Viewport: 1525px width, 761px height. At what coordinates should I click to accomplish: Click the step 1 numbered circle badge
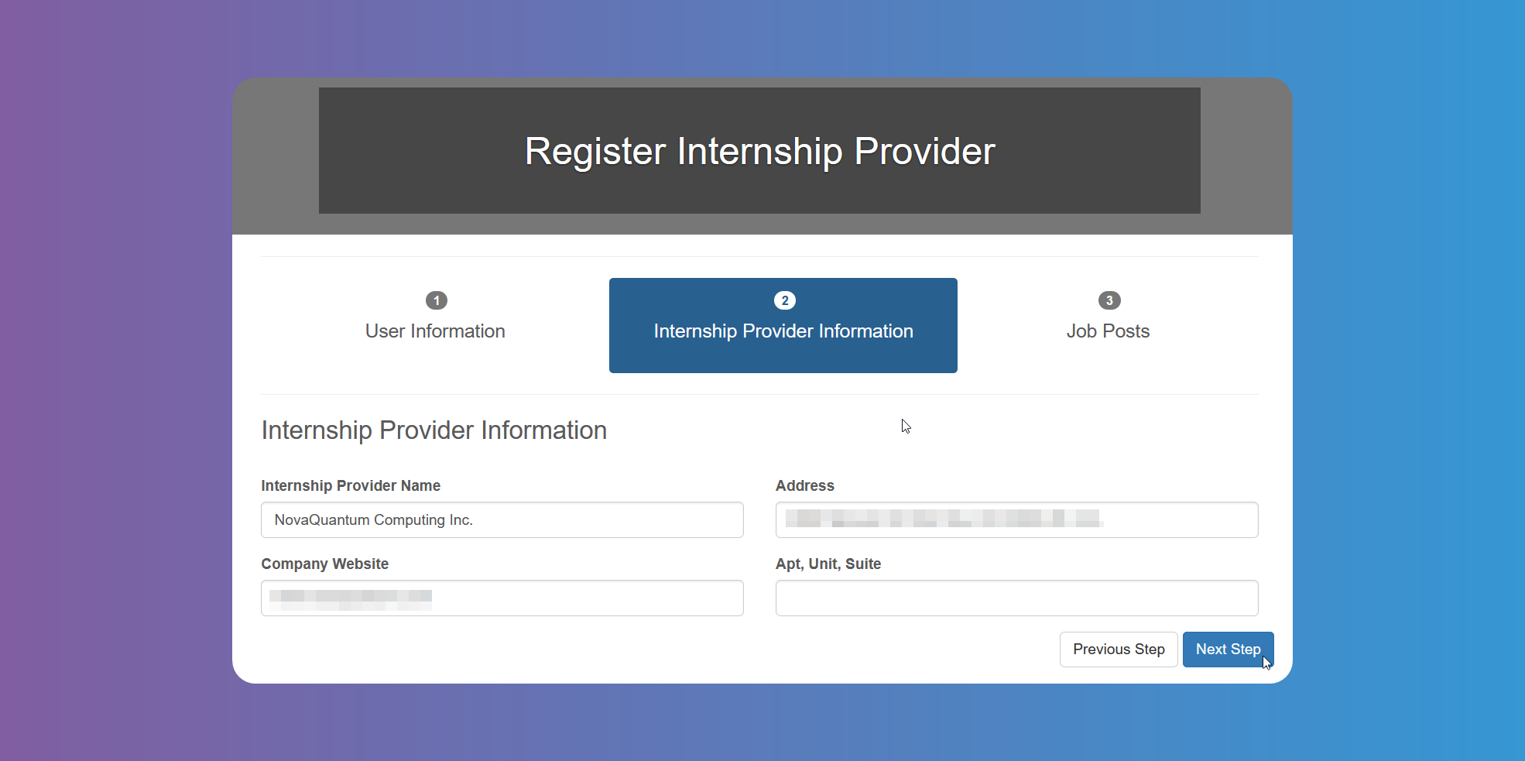coord(436,300)
